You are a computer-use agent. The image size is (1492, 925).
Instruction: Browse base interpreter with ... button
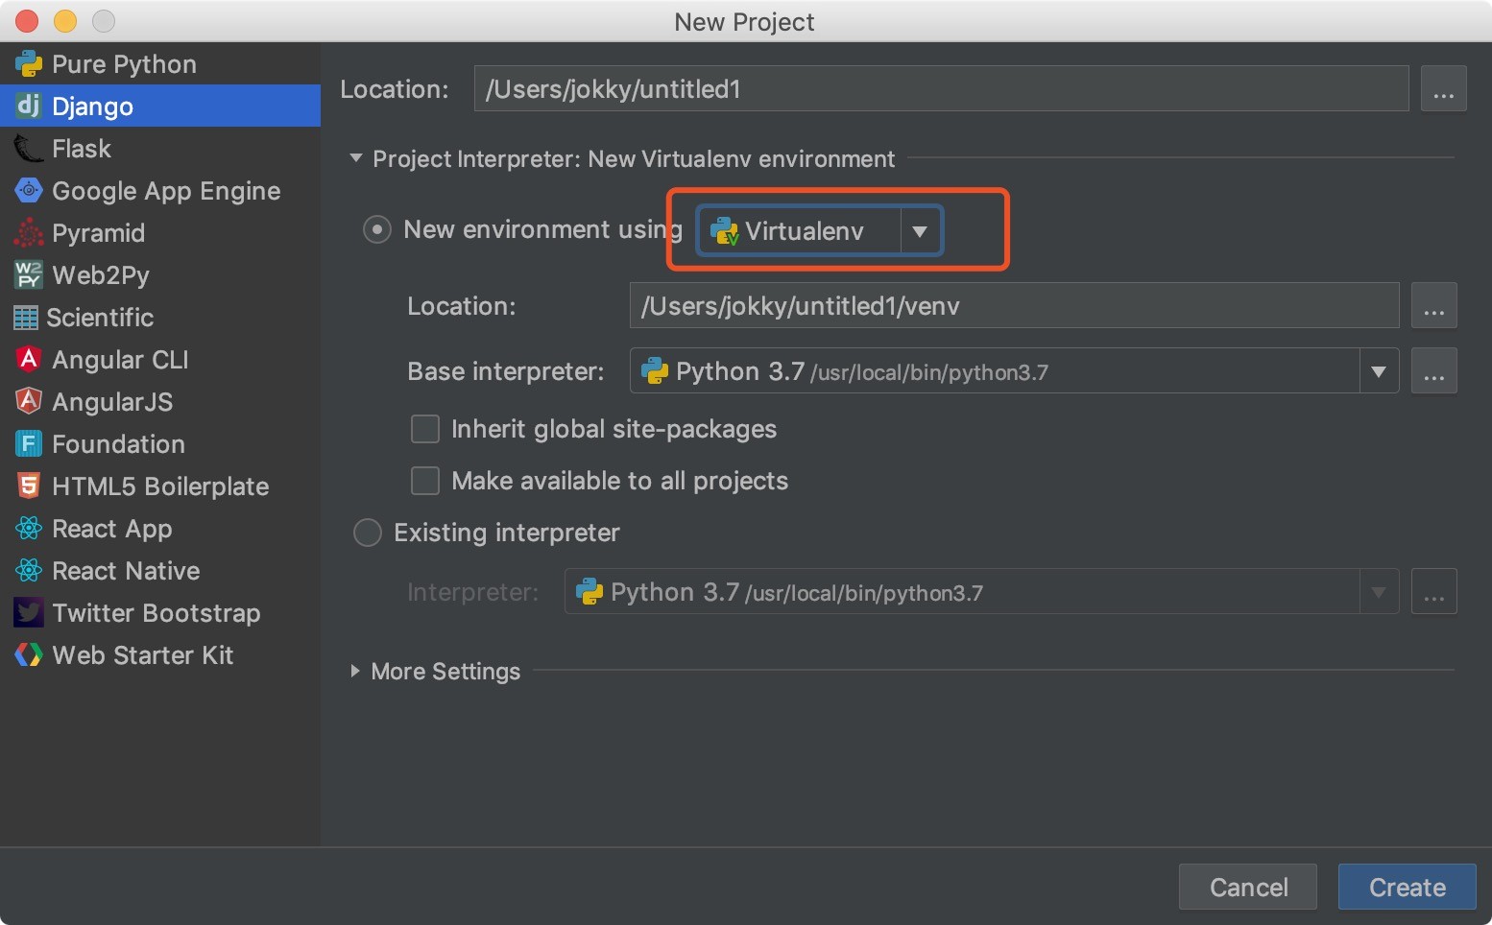[x=1433, y=371]
